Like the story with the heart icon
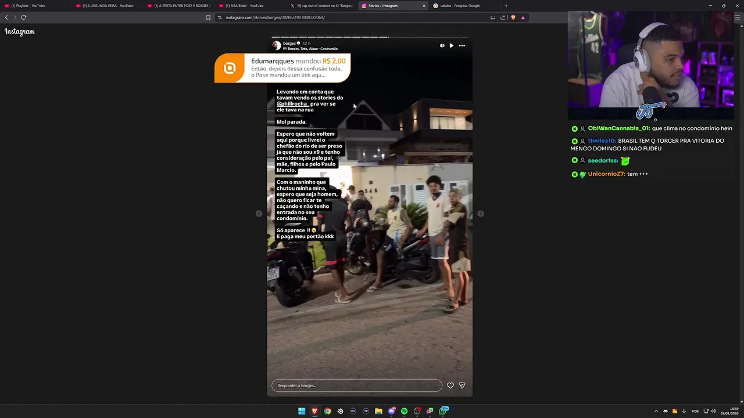Screen dimensions: 744x418 [450, 385]
